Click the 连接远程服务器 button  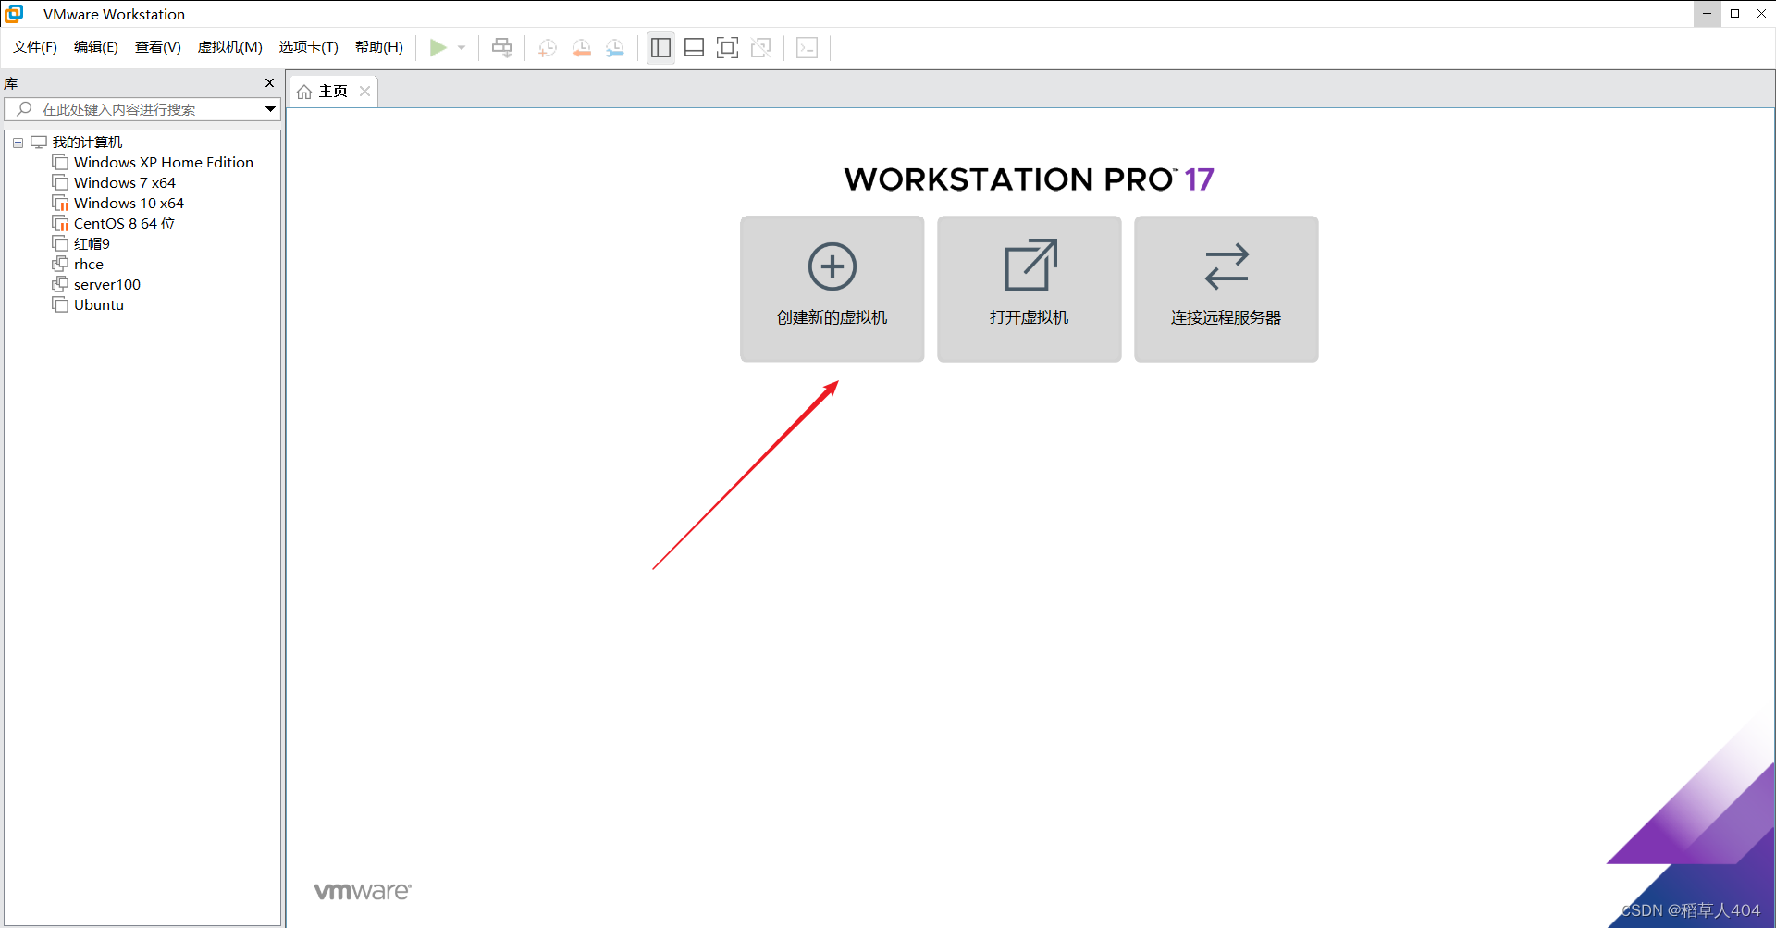(1226, 289)
